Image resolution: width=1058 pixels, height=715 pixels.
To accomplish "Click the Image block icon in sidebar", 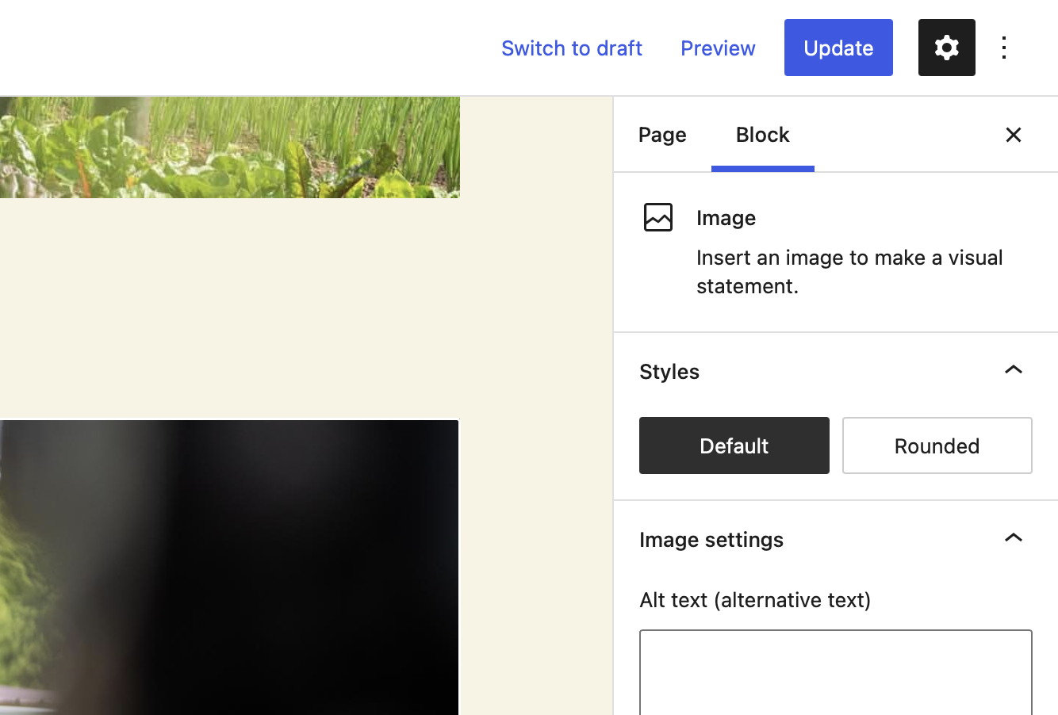I will pyautogui.click(x=658, y=216).
